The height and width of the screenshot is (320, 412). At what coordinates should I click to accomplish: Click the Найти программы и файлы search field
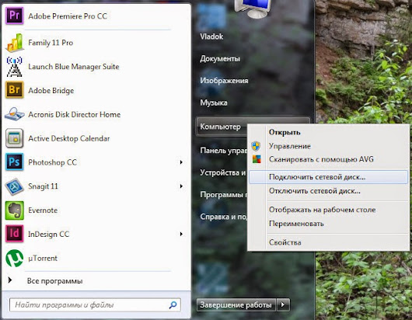click(95, 304)
